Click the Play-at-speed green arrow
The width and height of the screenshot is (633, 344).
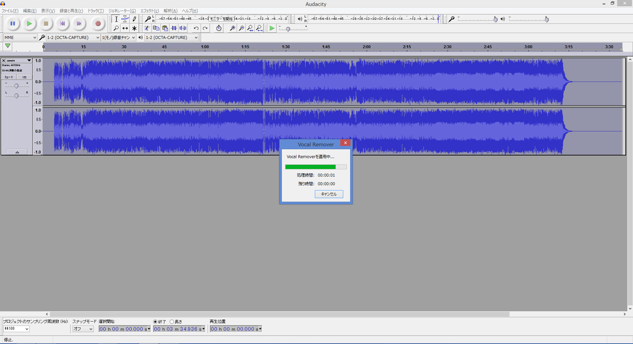point(272,28)
